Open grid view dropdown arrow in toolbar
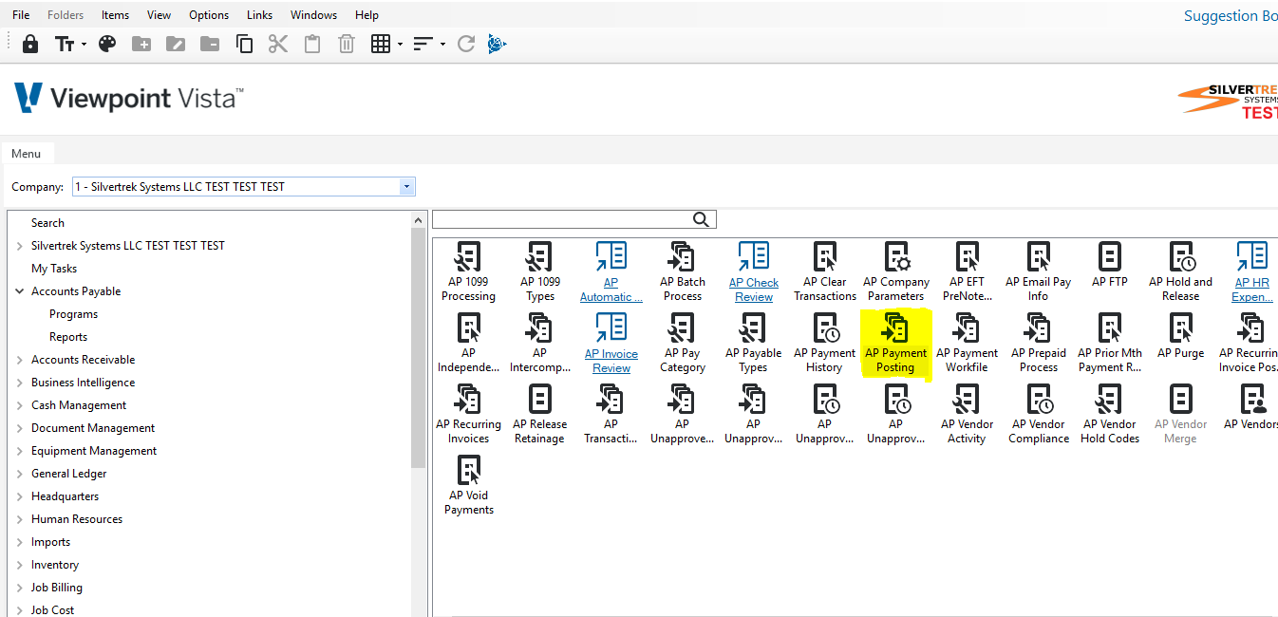 coord(401,45)
